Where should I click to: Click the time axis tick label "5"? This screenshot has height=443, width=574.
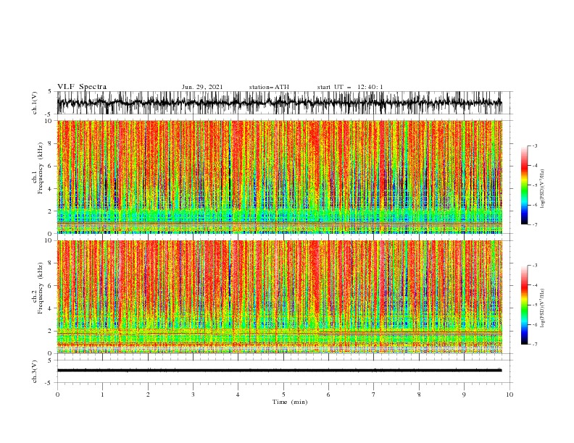(x=283, y=395)
